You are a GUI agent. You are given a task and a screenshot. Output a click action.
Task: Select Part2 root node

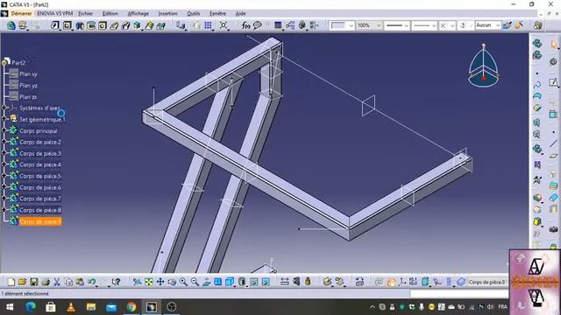coord(18,62)
